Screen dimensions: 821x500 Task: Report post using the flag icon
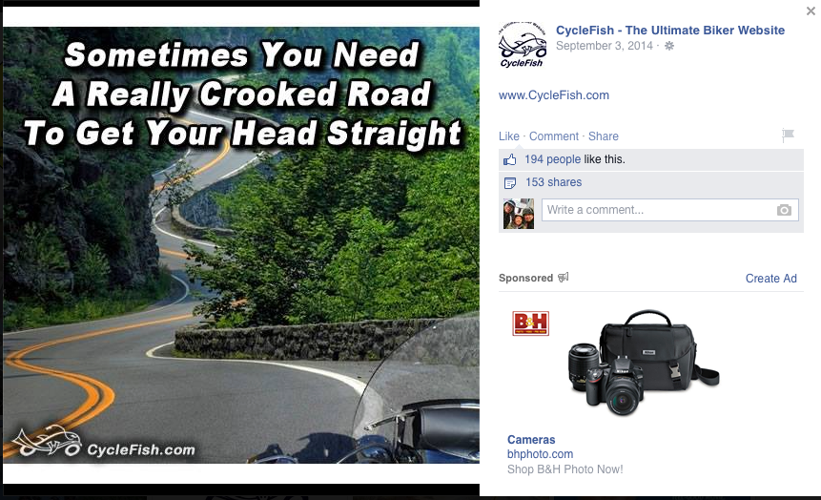click(x=788, y=135)
